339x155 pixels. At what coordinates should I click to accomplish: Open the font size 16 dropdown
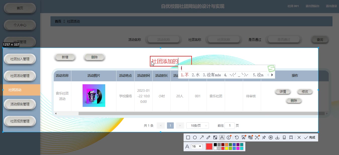(197, 146)
